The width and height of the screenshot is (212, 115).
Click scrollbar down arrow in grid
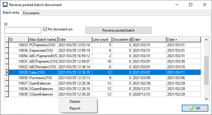pyautogui.click(x=206, y=99)
